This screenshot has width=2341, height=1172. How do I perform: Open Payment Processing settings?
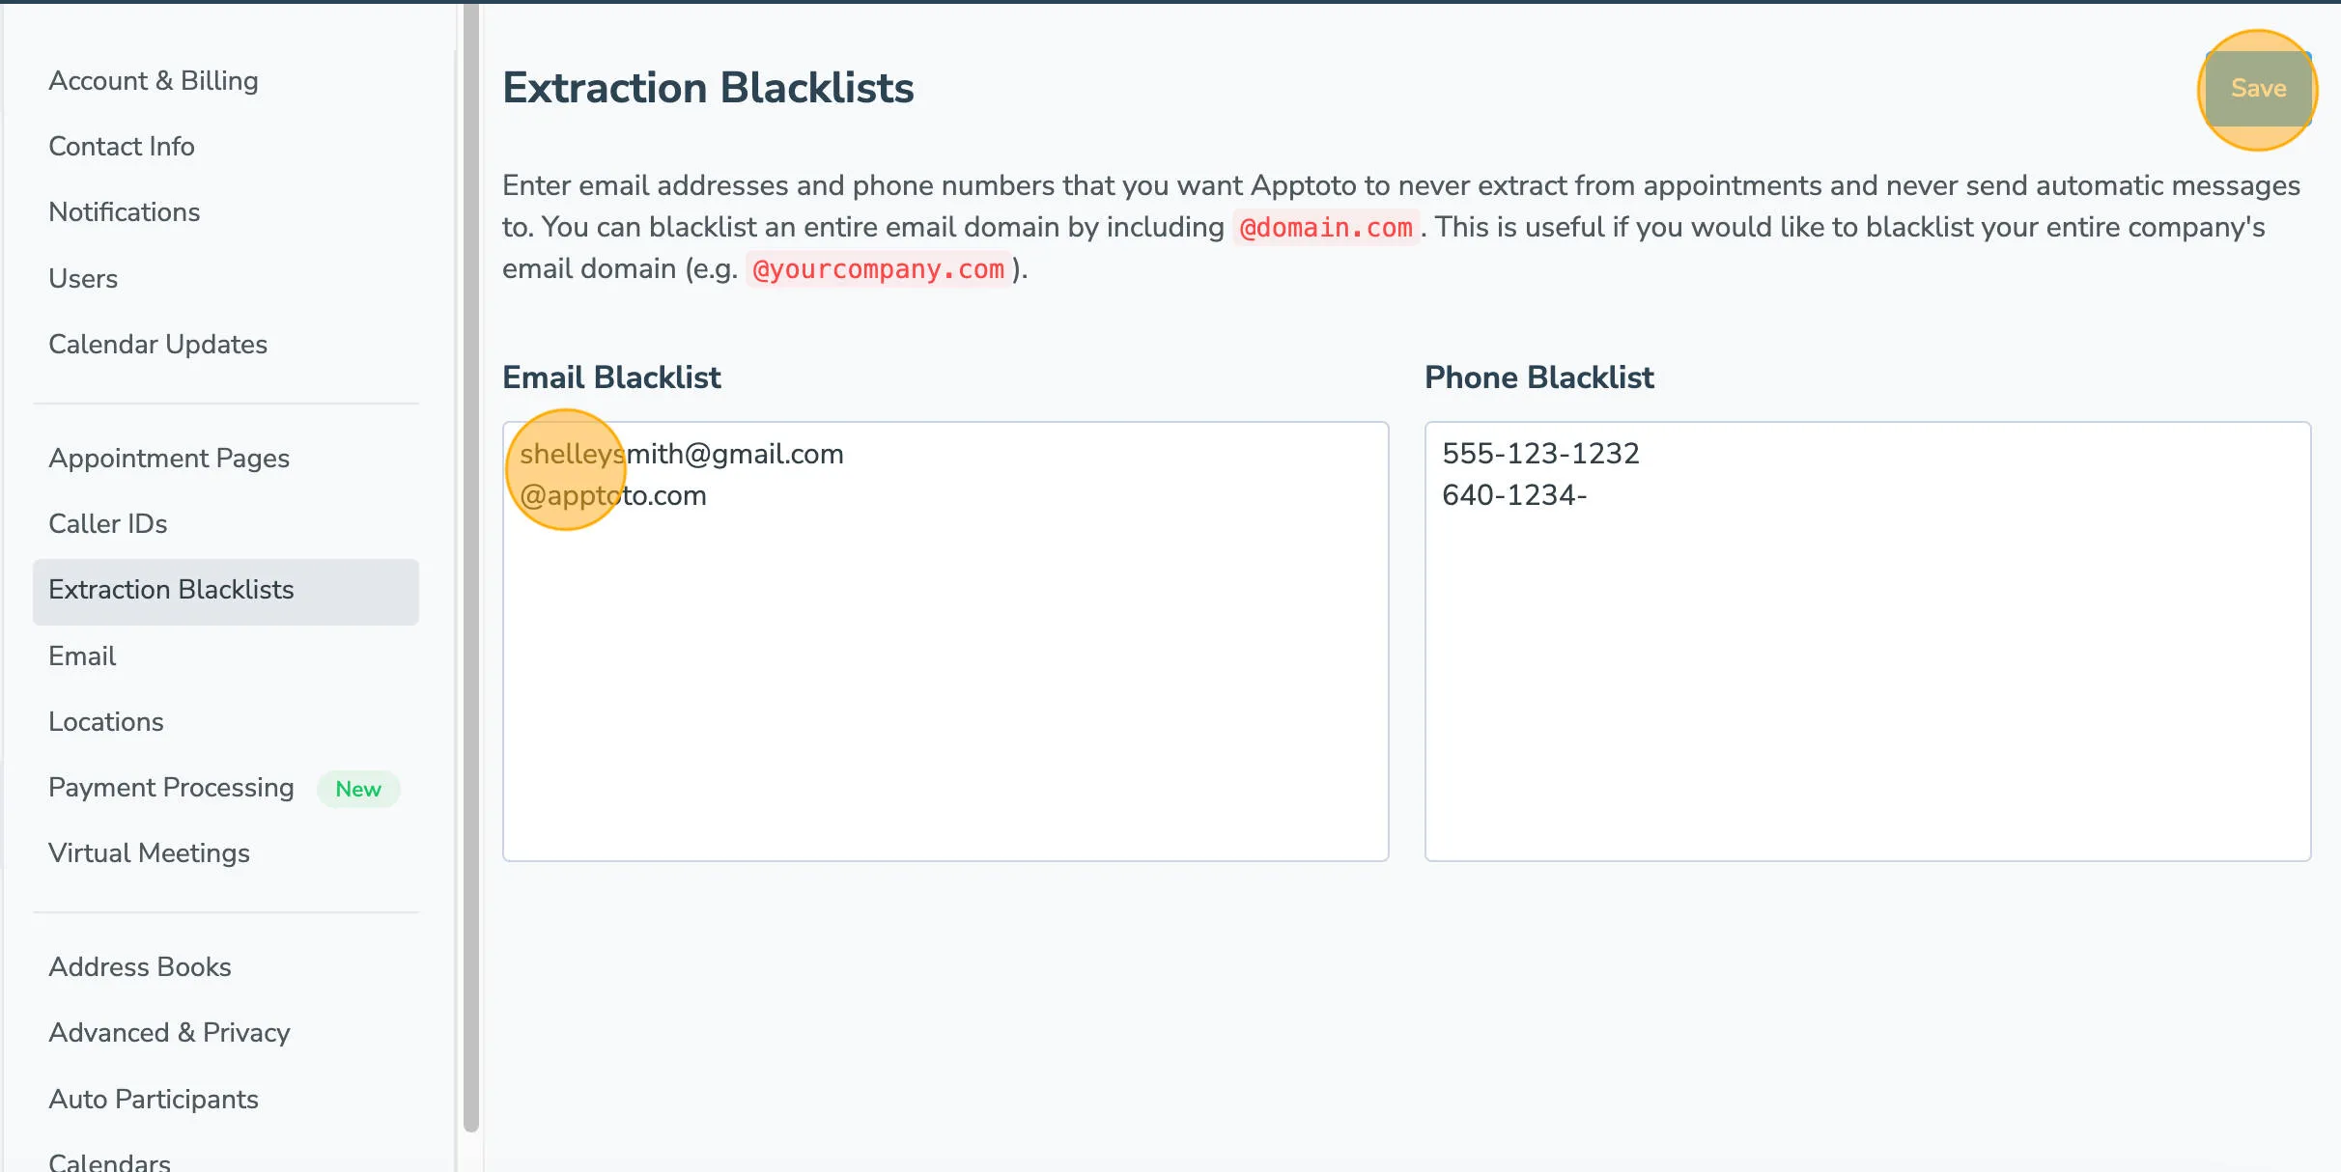tap(171, 787)
